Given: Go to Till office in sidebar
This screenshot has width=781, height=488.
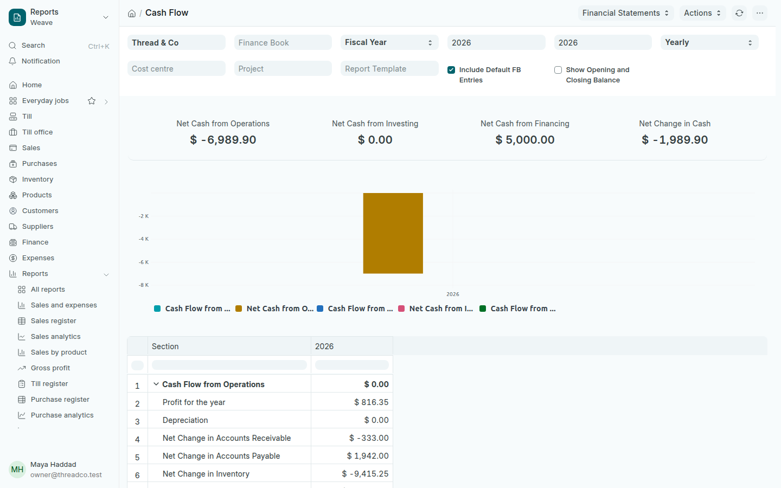Looking at the screenshot, I should pyautogui.click(x=59, y=132).
